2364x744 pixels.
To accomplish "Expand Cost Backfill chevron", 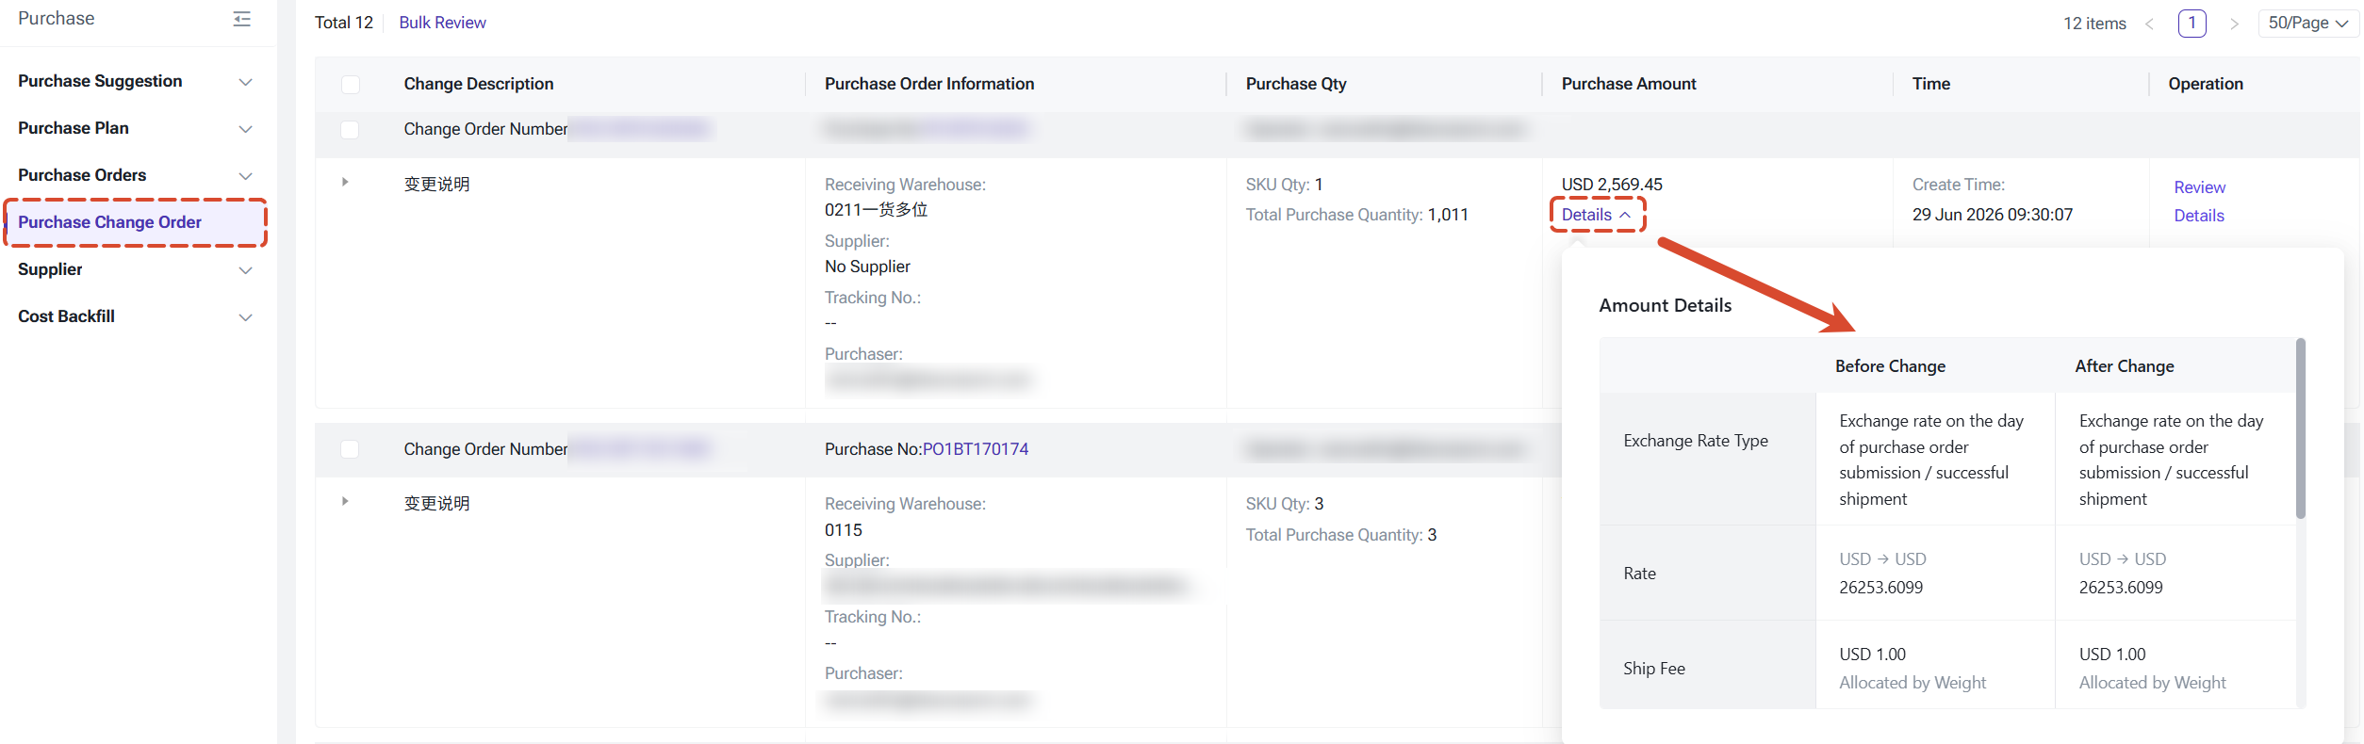I will (x=246, y=317).
